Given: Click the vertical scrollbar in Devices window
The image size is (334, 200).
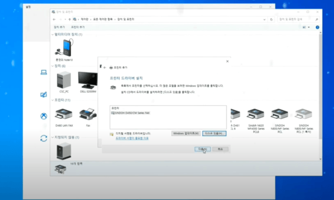Looking at the screenshot, I should coord(321,87).
